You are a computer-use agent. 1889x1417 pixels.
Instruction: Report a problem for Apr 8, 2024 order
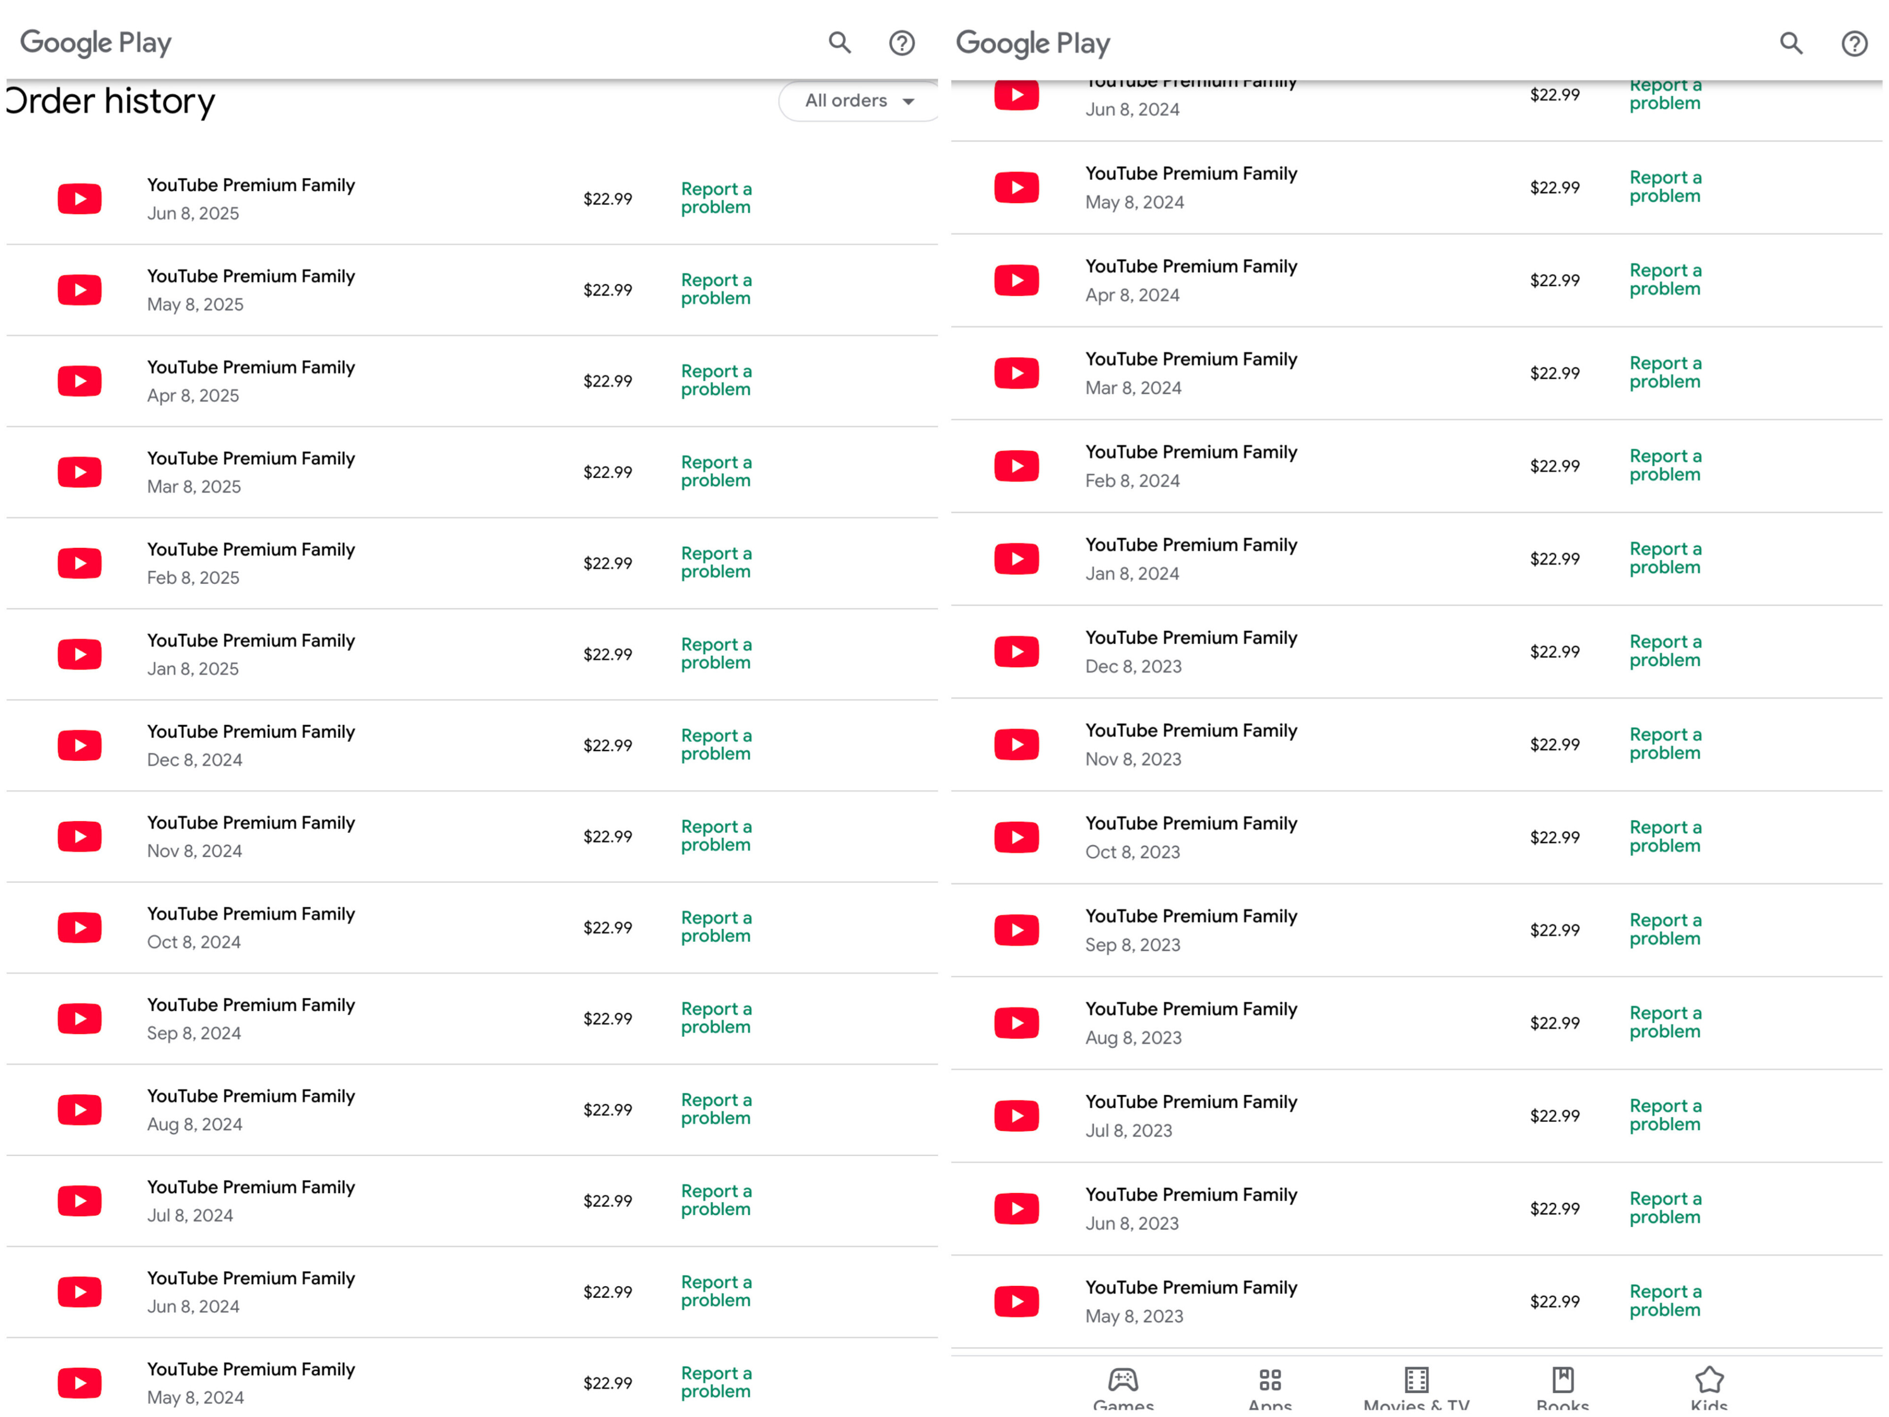(1665, 279)
